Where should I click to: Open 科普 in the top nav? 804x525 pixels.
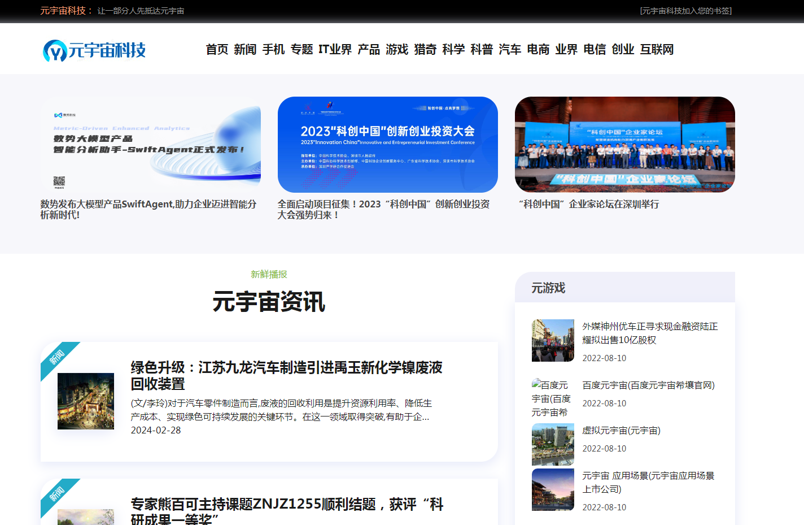click(x=482, y=50)
